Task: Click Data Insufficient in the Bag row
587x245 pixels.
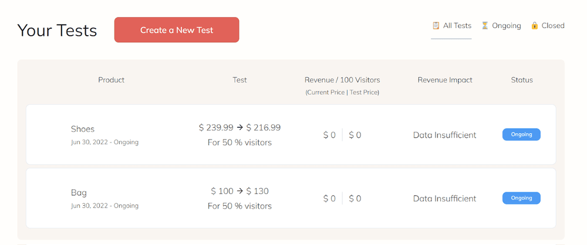Action: (445, 199)
